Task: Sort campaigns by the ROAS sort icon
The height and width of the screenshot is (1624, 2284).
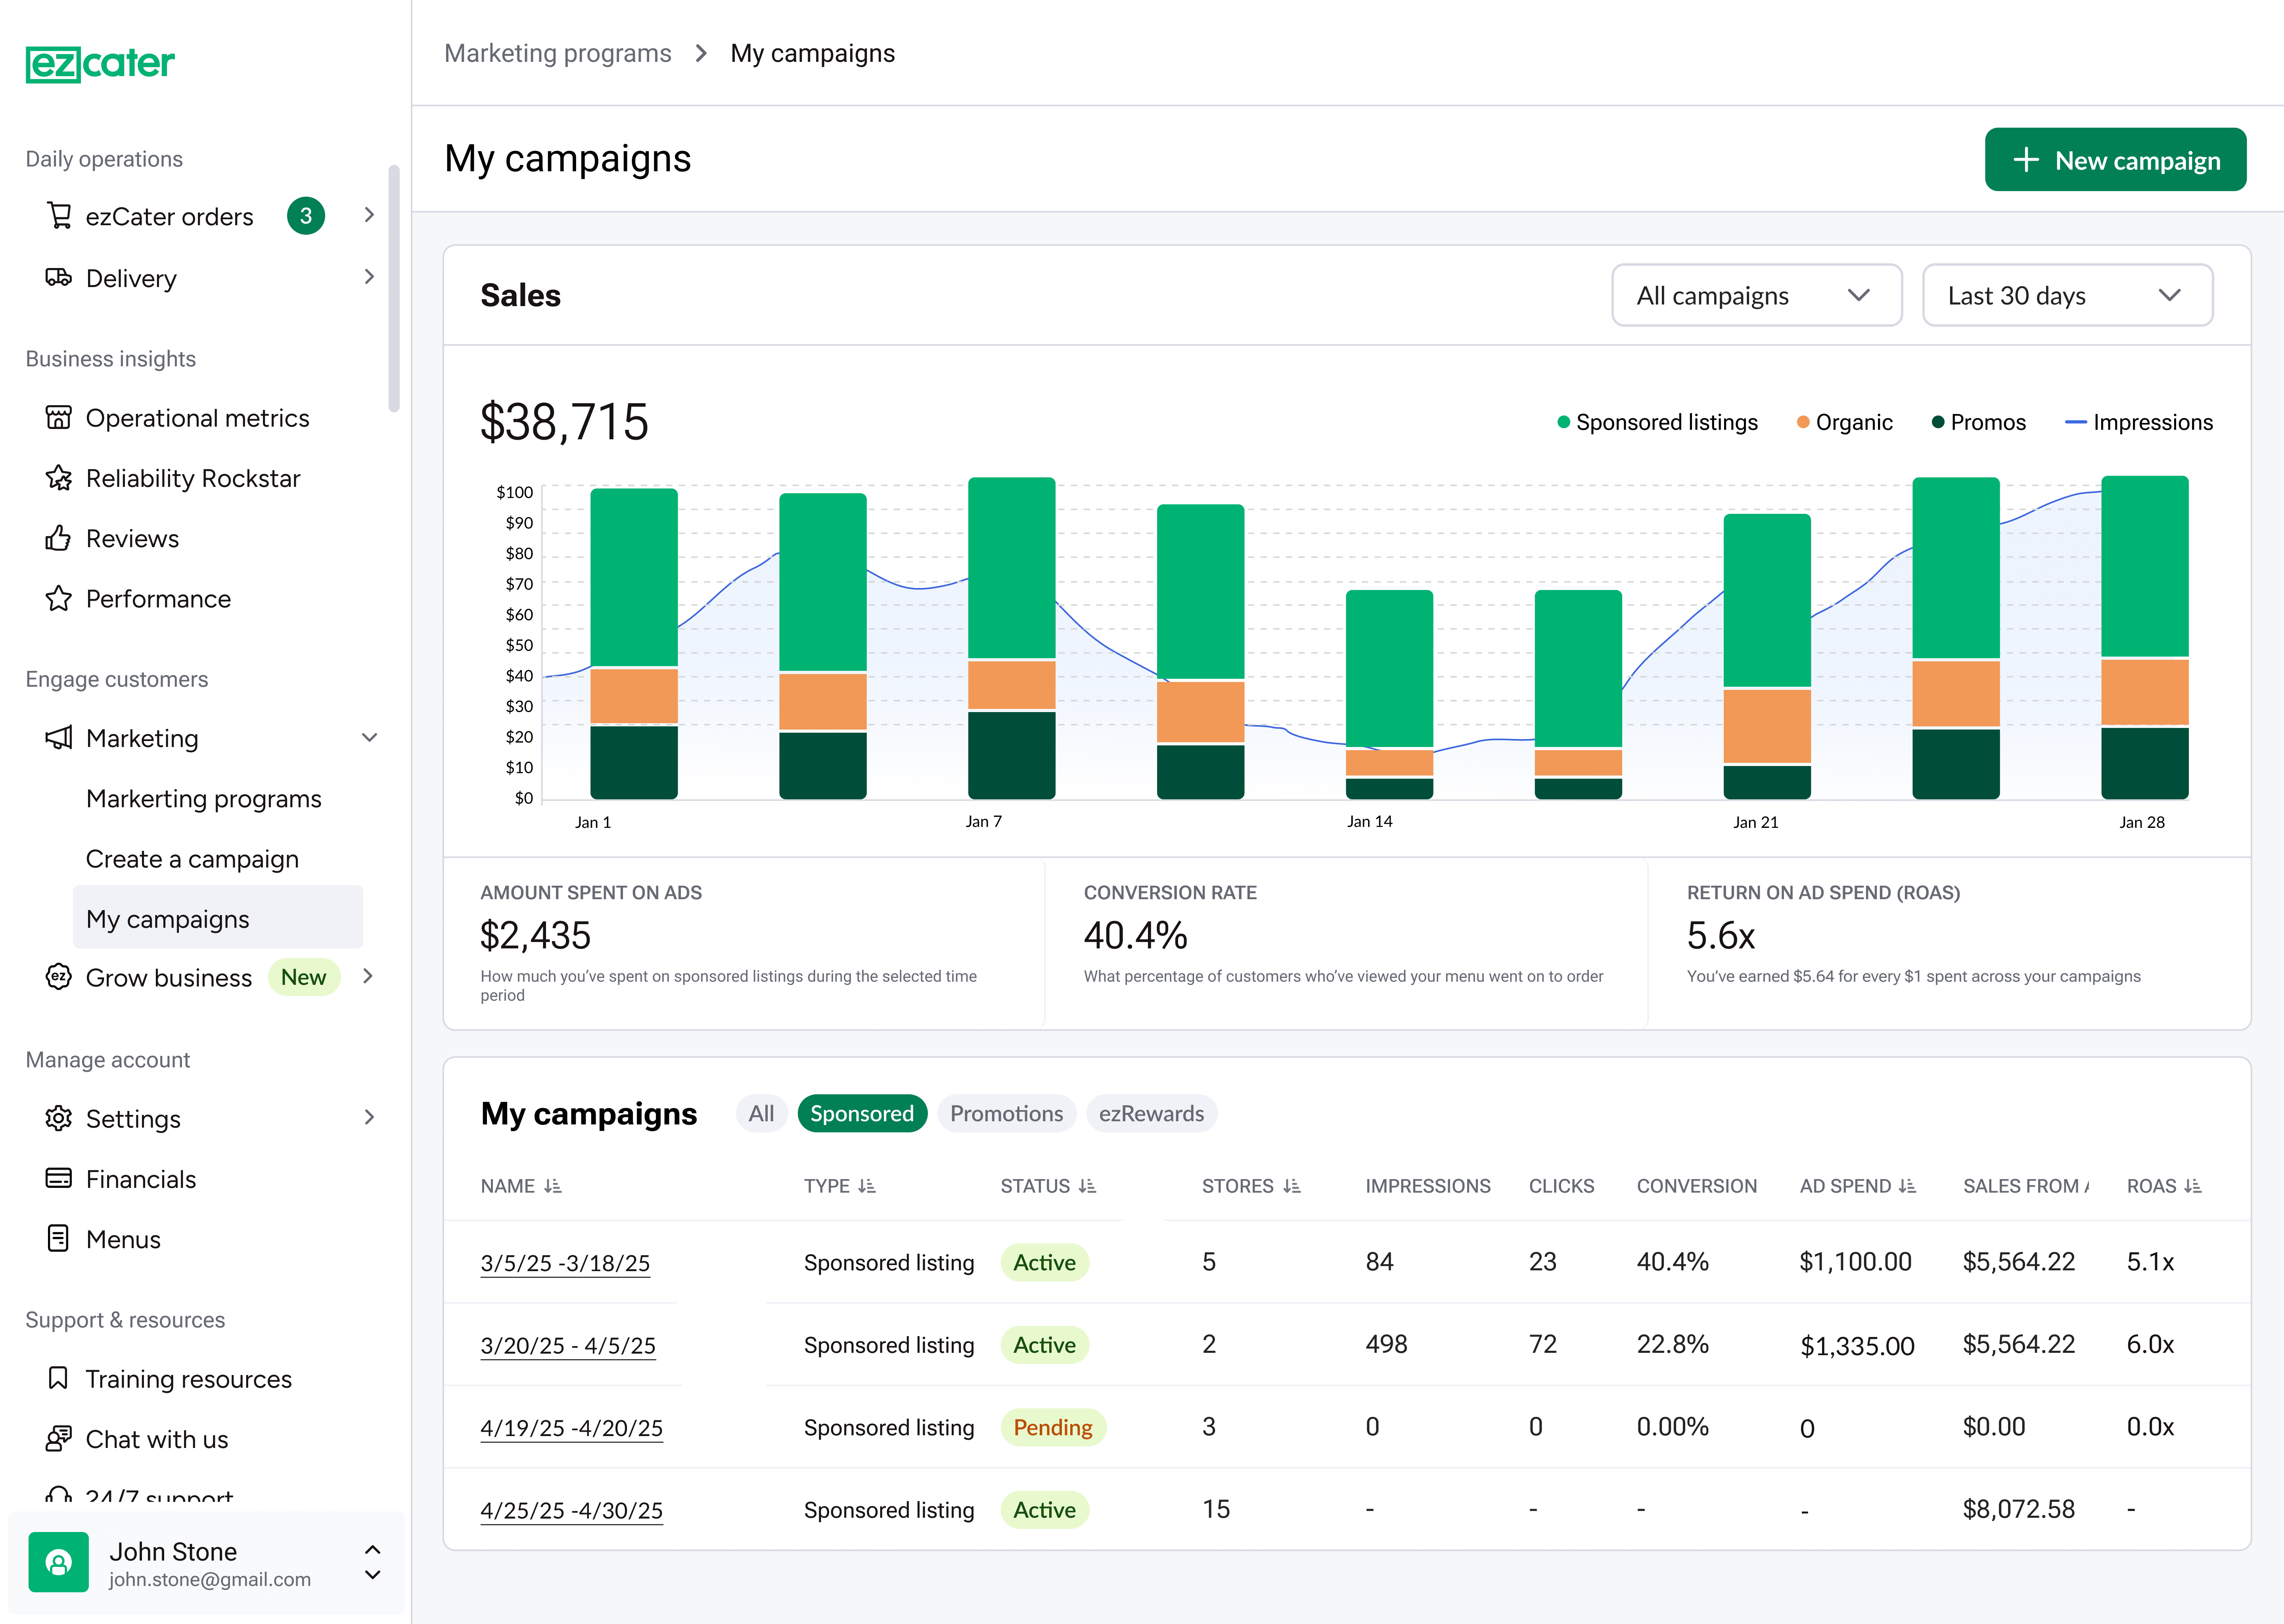Action: click(2193, 1186)
